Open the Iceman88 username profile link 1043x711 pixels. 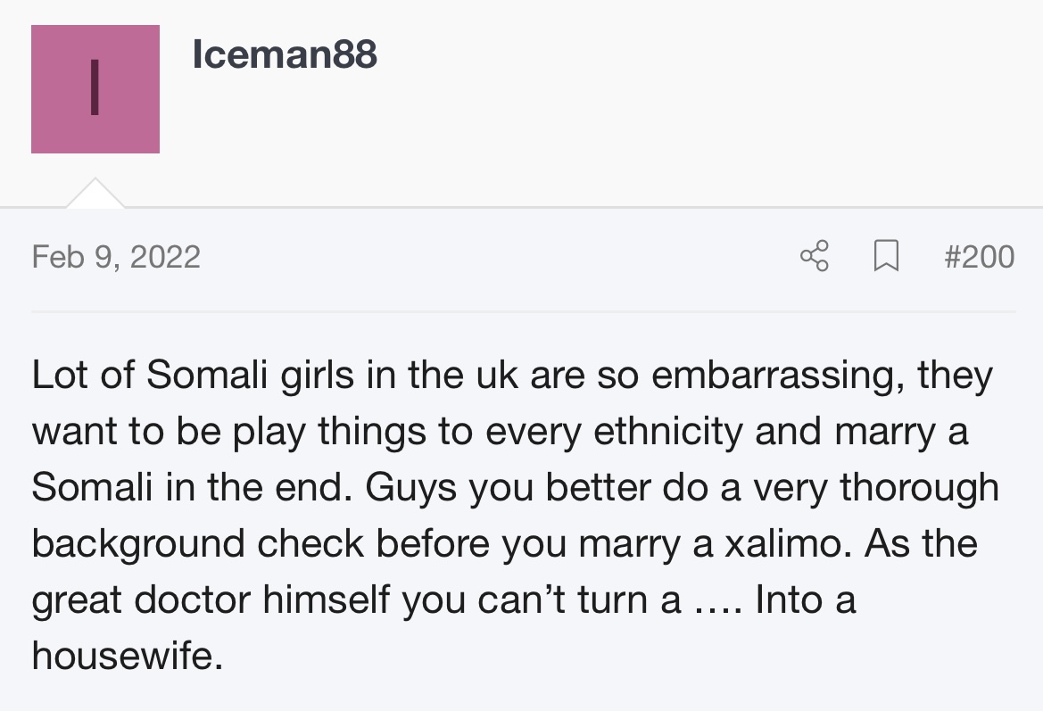(x=285, y=54)
